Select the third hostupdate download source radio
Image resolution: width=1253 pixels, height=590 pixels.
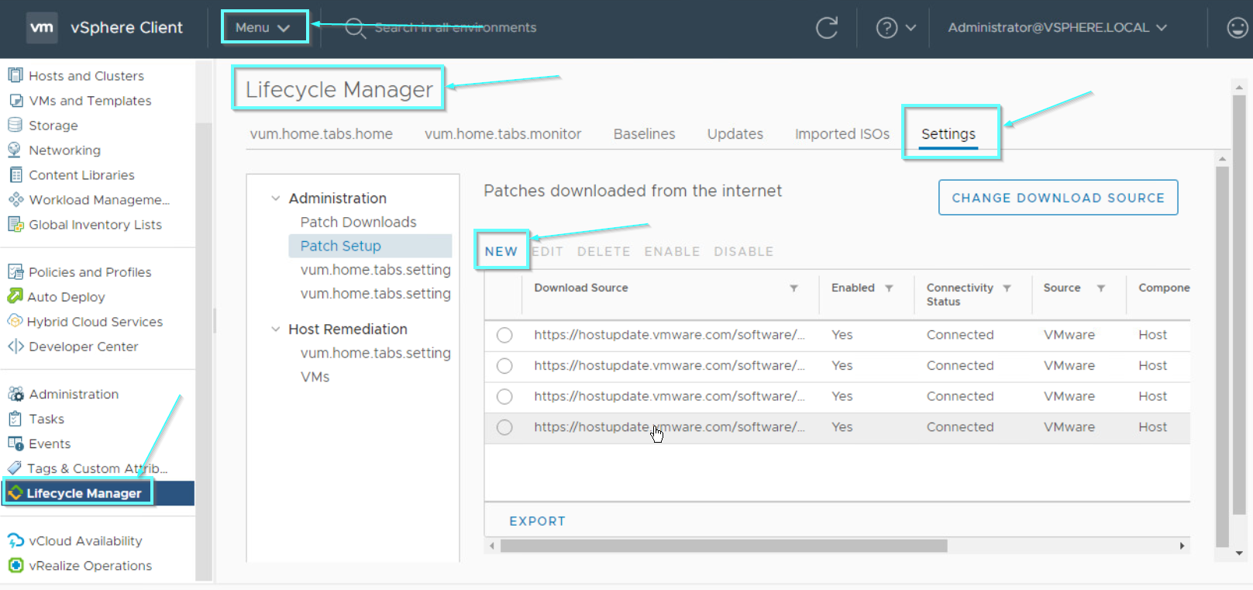pos(504,396)
